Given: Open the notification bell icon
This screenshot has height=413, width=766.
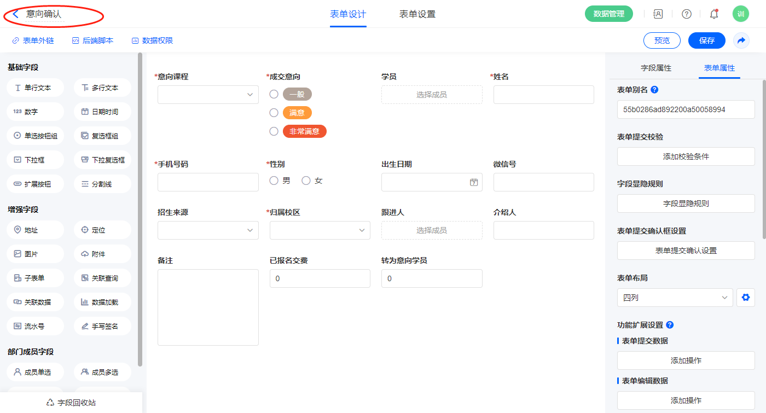Looking at the screenshot, I should pyautogui.click(x=713, y=14).
